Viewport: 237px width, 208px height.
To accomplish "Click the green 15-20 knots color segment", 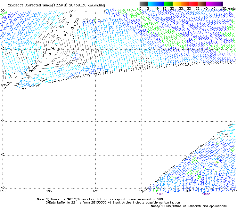I will [168, 4].
